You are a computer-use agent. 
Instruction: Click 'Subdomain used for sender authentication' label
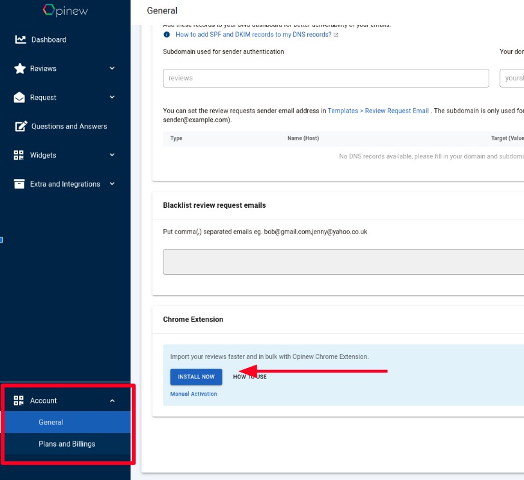point(224,51)
